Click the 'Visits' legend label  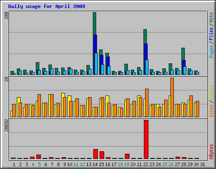tap(211, 92)
